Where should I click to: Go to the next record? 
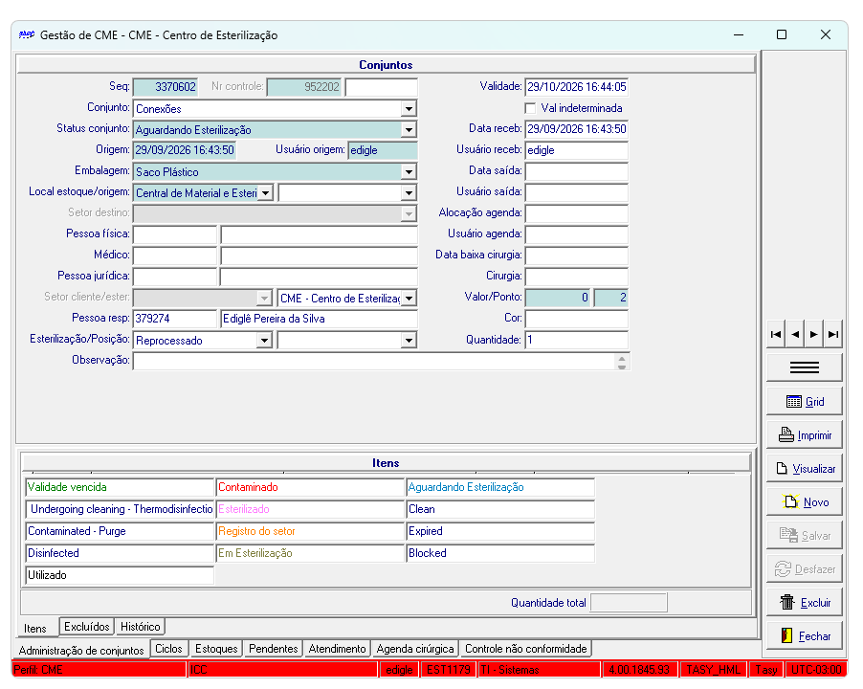pos(813,334)
